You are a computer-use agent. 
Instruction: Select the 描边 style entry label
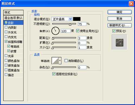coord(11,75)
